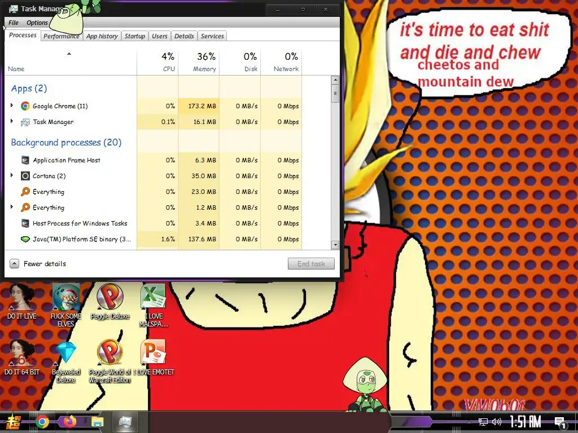
Task: Open Google Chrome from the taskbar
Action: (x=42, y=422)
